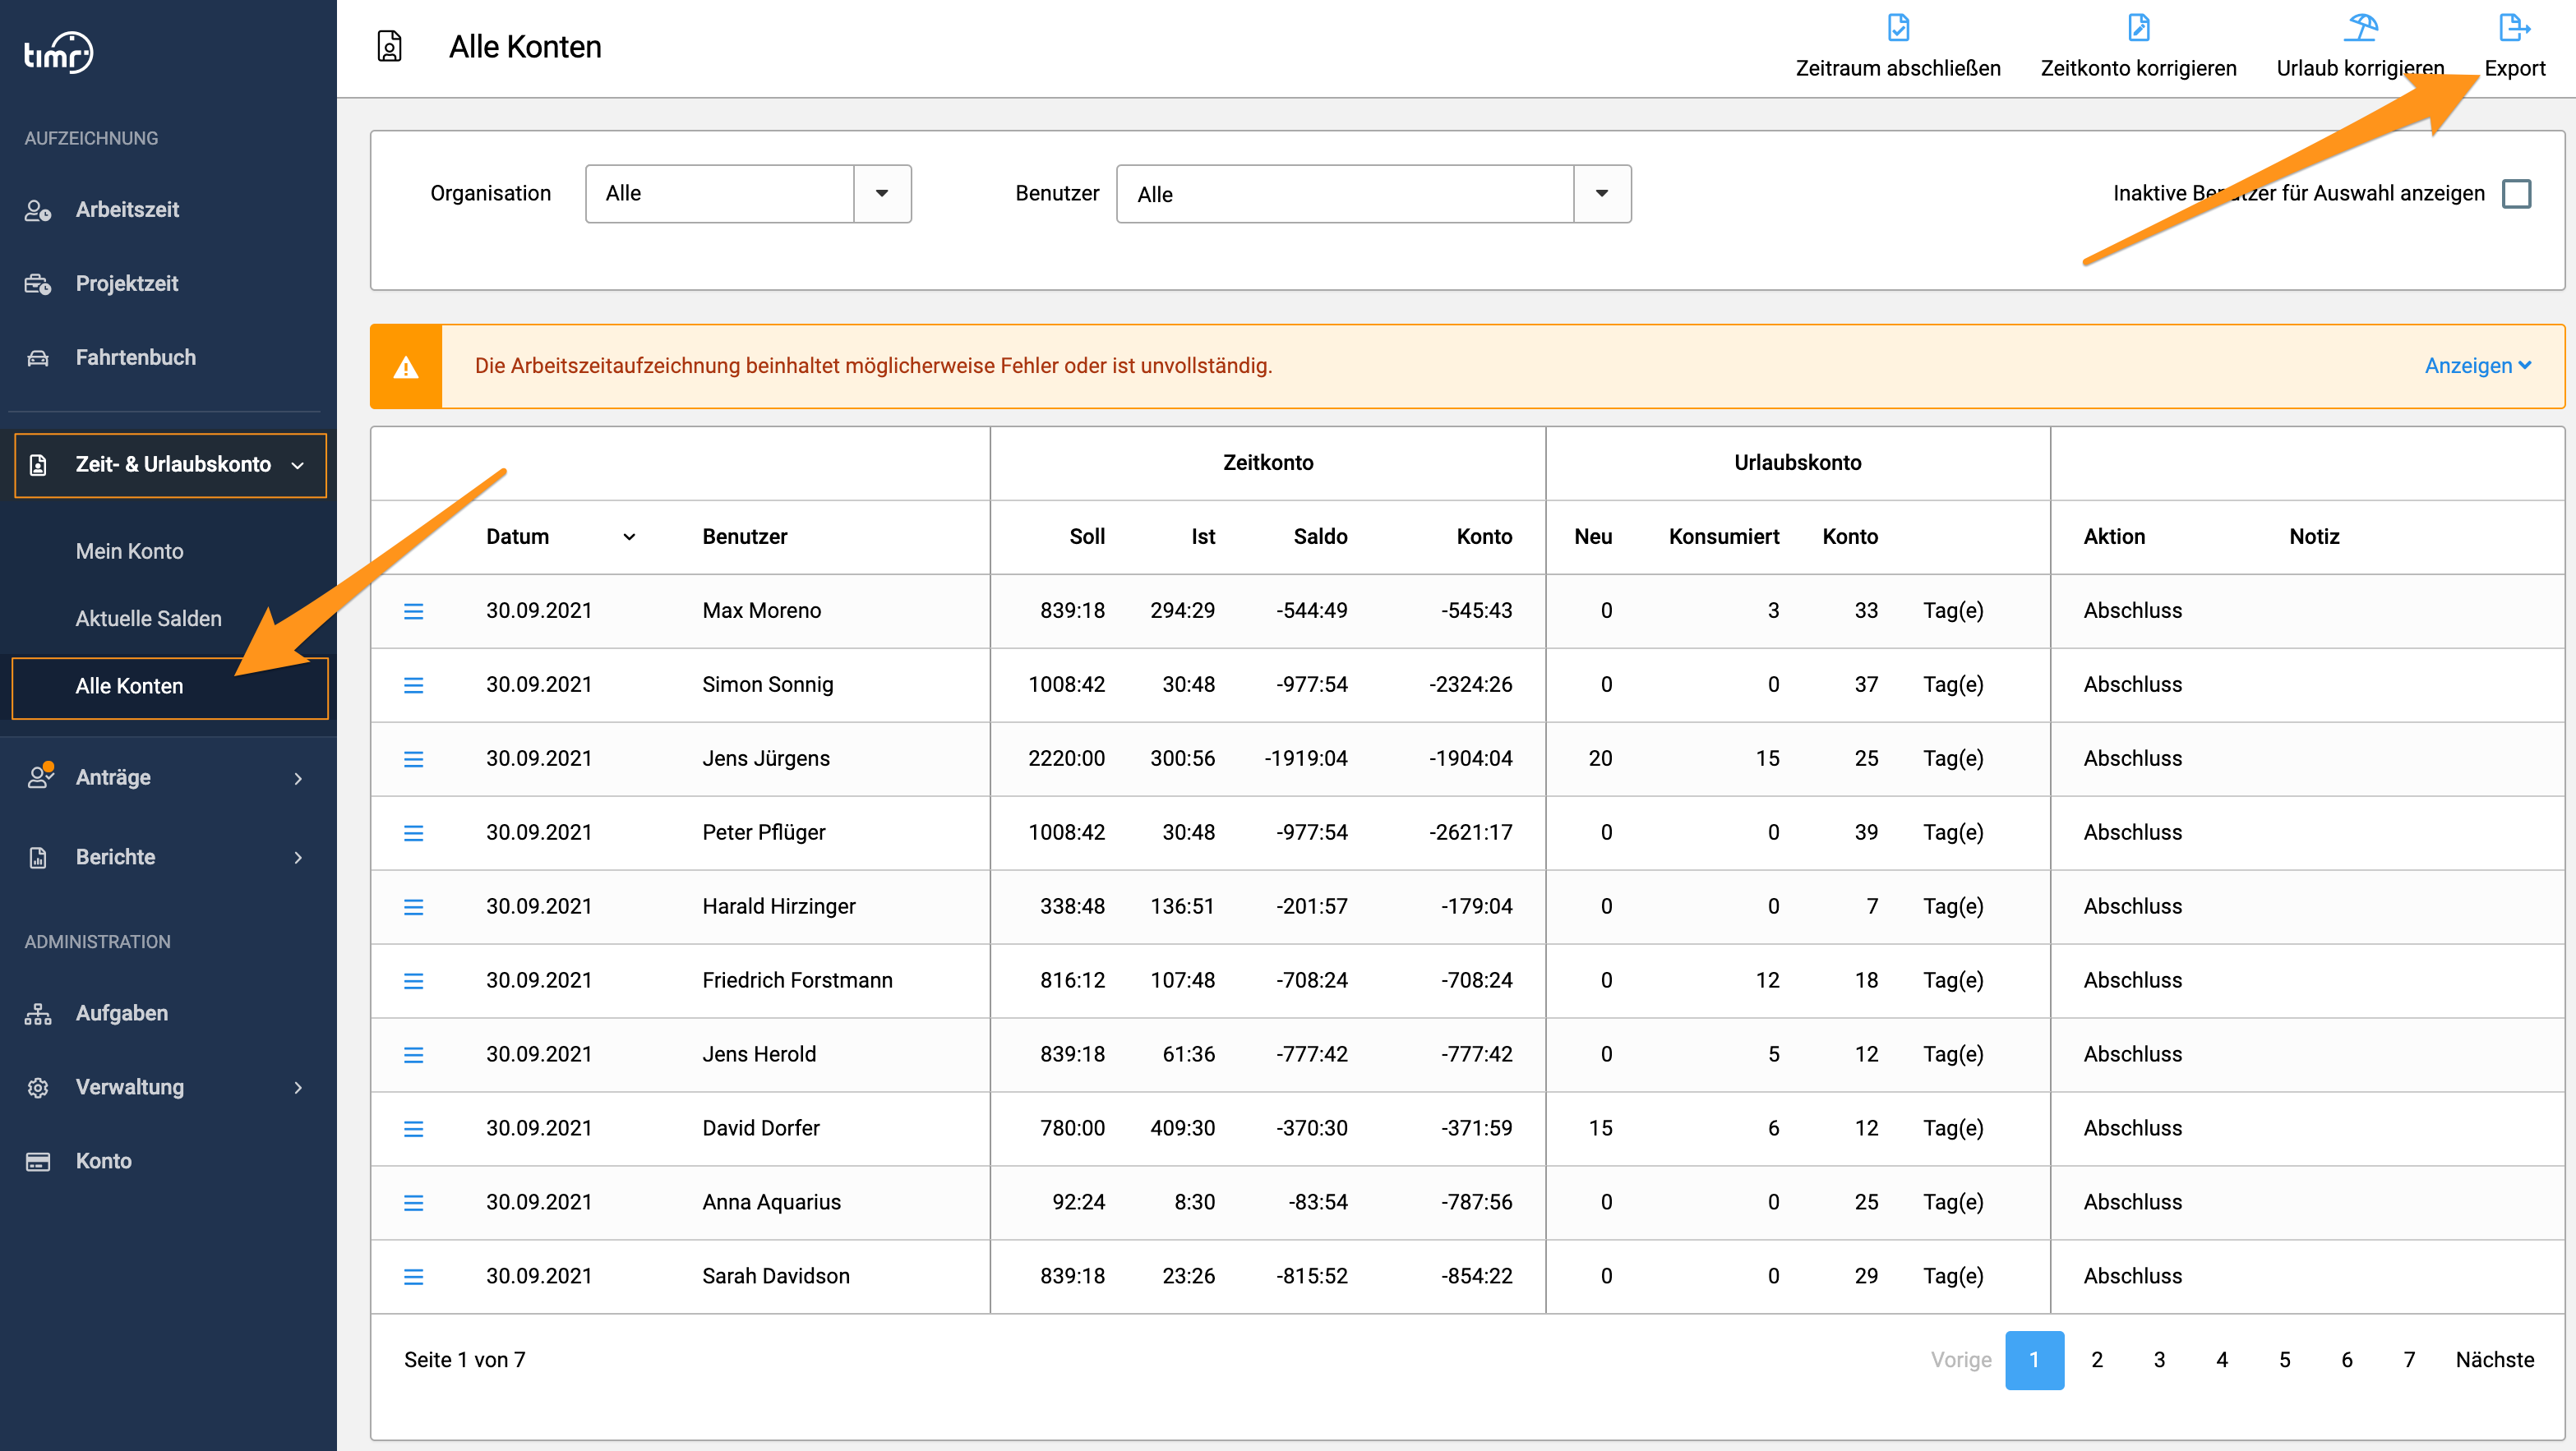The width and height of the screenshot is (2576, 1451).
Task: Open row menu for Jens Jürgens
Action: point(413,758)
